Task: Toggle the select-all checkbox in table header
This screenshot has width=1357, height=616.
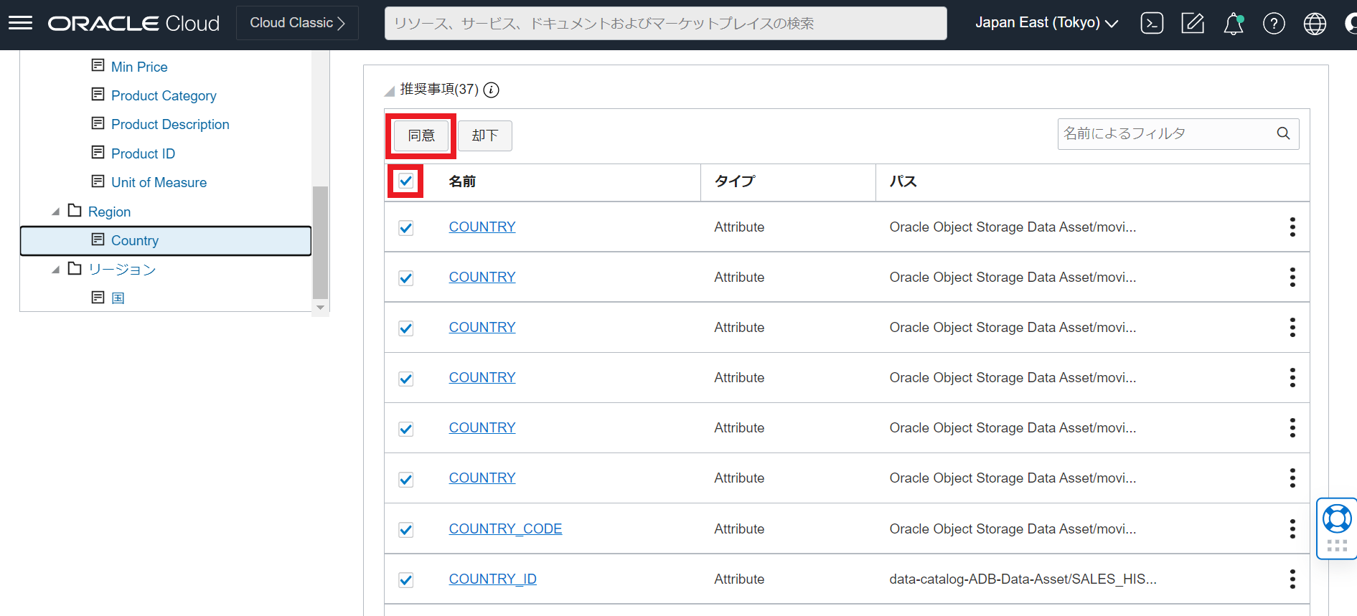Action: 406,181
